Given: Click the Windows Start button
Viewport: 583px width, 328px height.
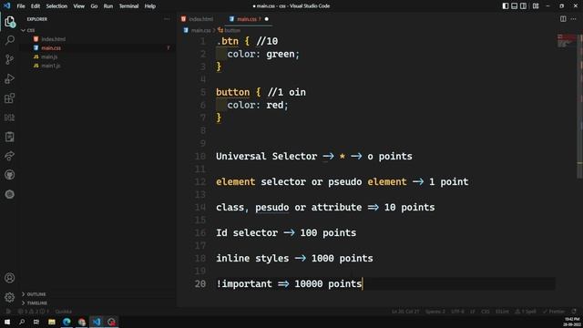Looking at the screenshot, I should 7,322.
